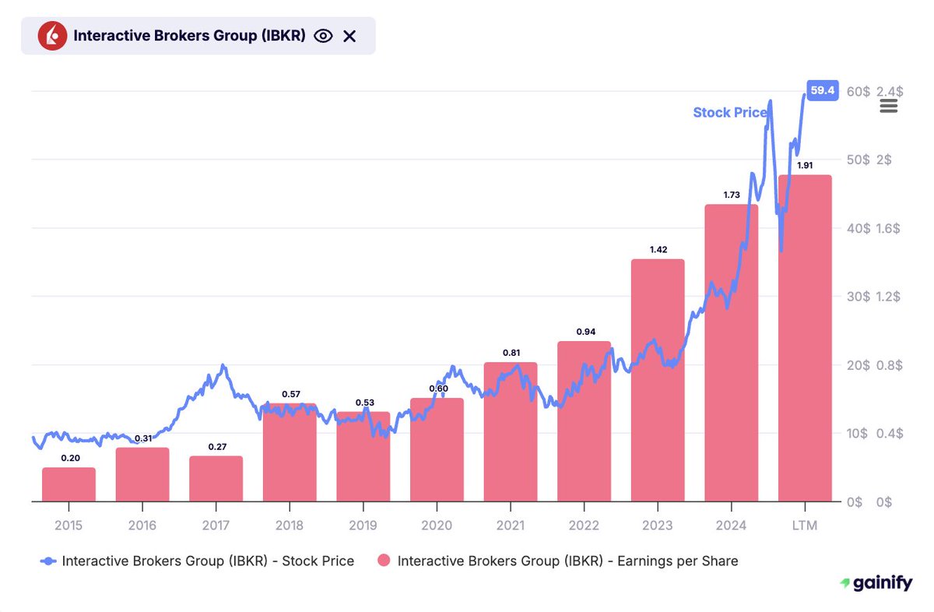Select the 2018 EPS bar
The width and height of the screenshot is (934, 612).
tap(290, 452)
